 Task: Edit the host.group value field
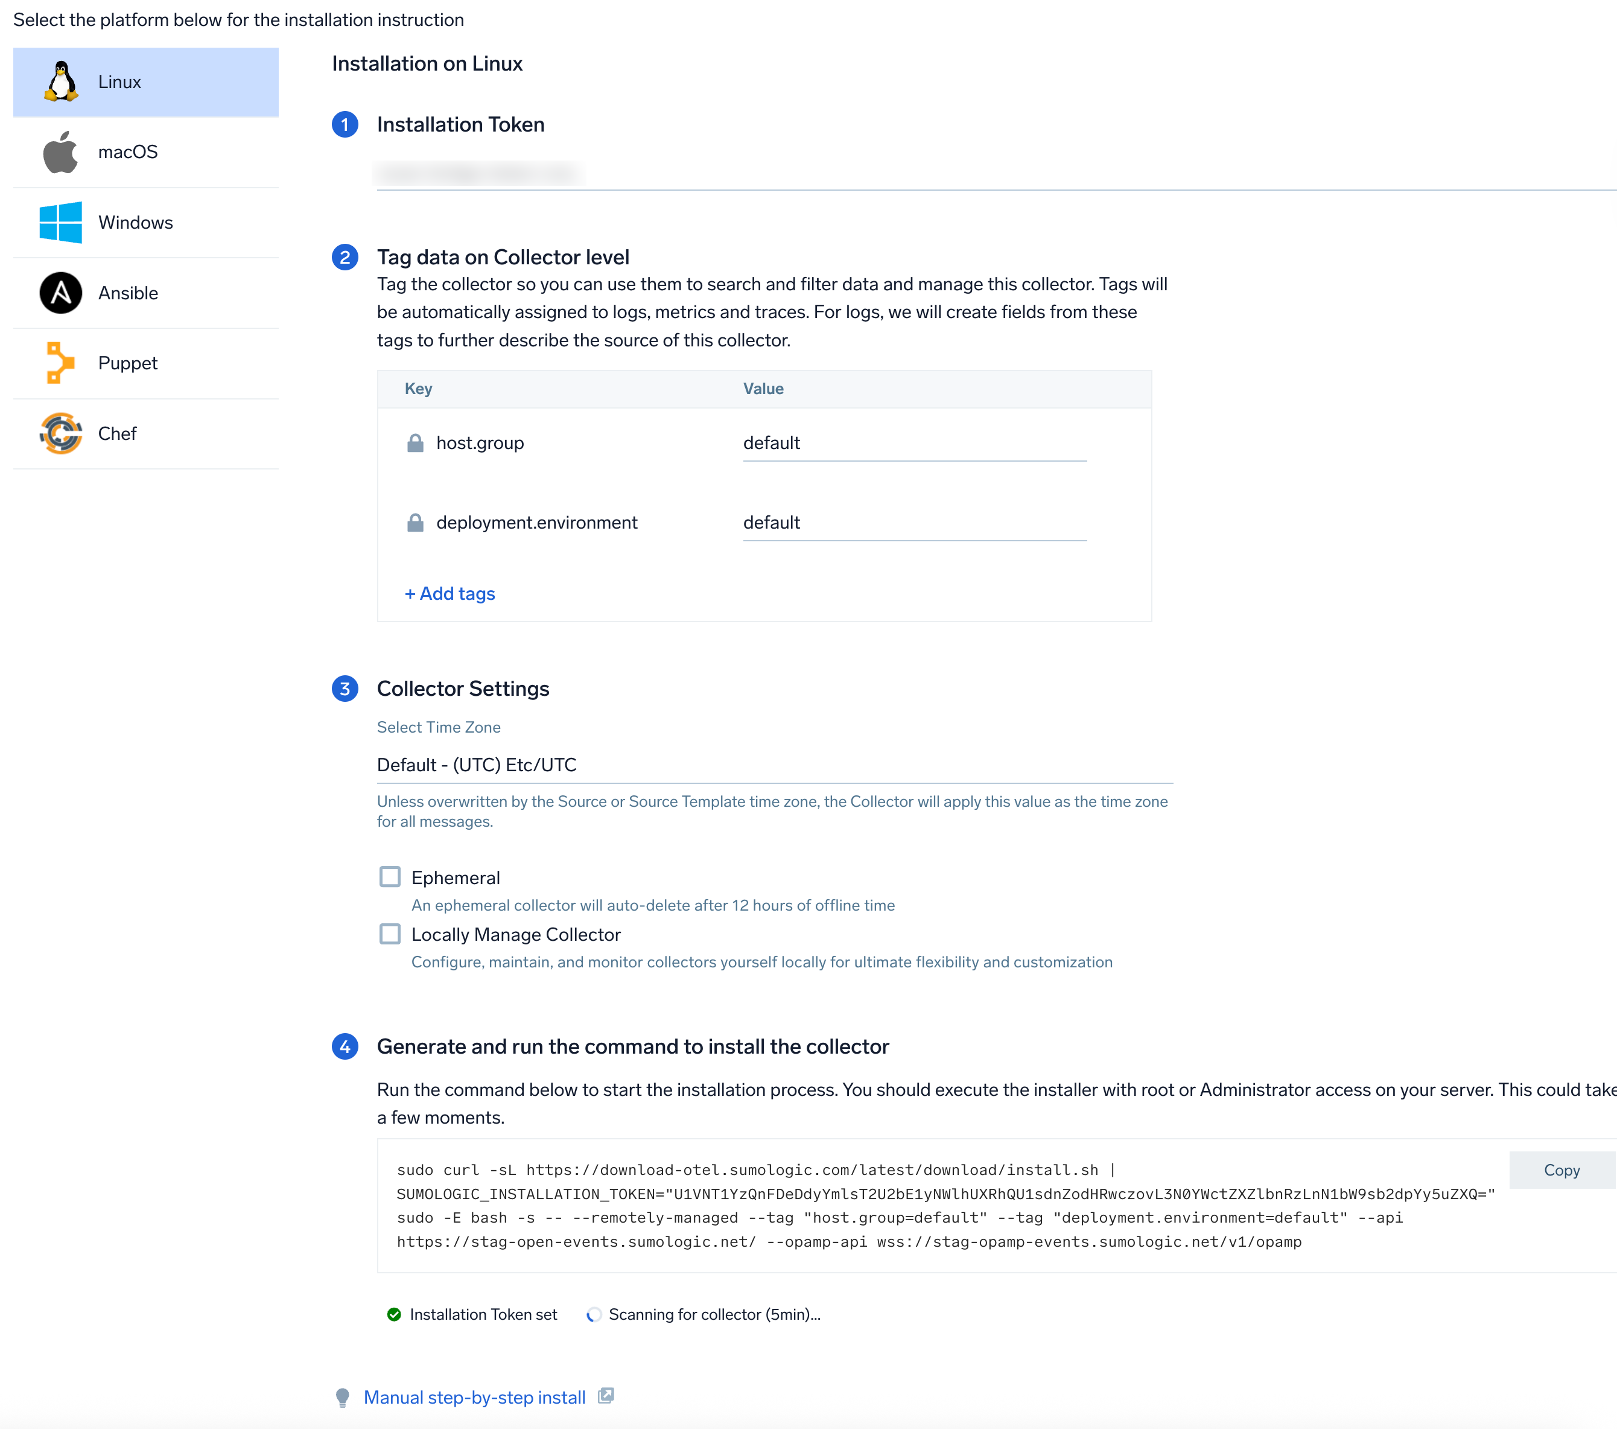pyautogui.click(x=913, y=443)
